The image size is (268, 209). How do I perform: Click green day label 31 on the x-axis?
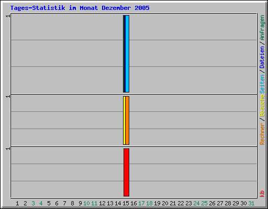[x=251, y=203]
